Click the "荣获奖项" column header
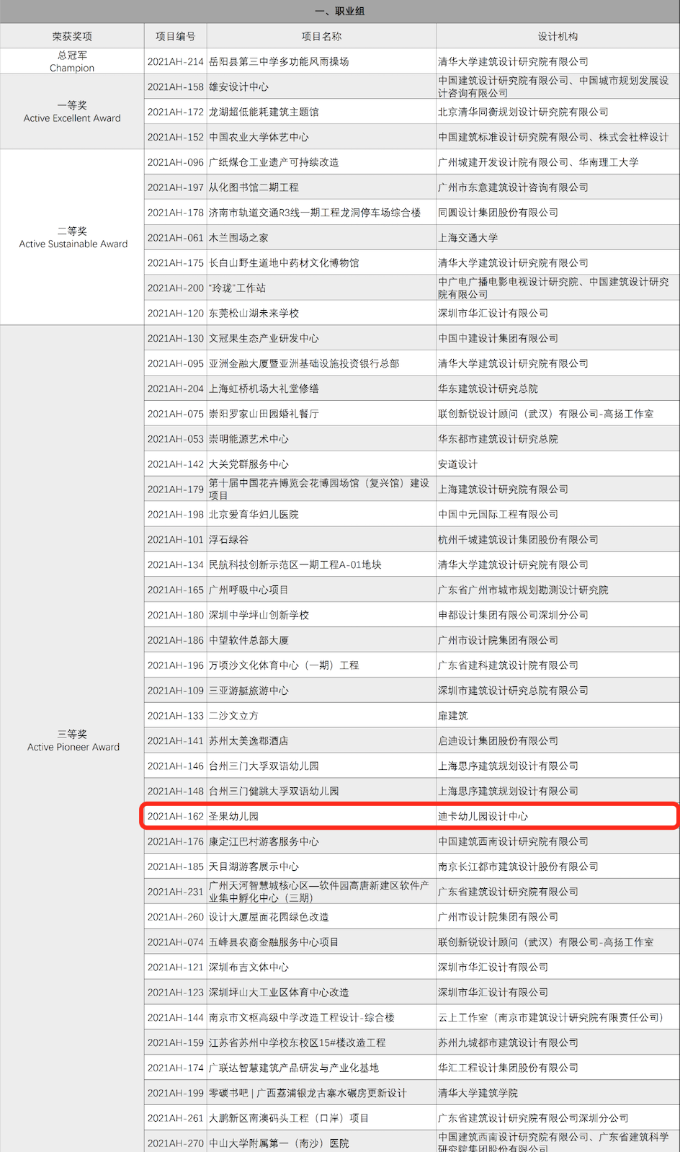Viewport: 680px width, 1152px height. point(72,36)
